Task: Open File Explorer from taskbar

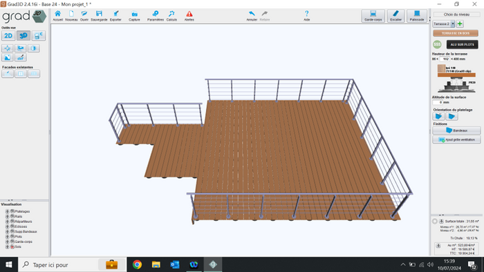Action: click(156, 264)
